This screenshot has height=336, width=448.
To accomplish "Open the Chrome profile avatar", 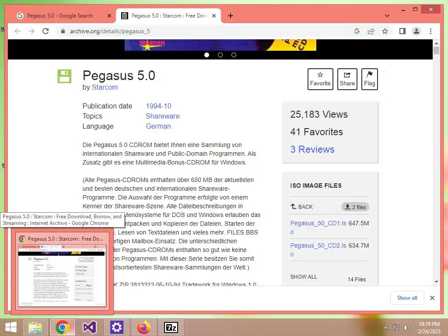I will pos(416,31).
